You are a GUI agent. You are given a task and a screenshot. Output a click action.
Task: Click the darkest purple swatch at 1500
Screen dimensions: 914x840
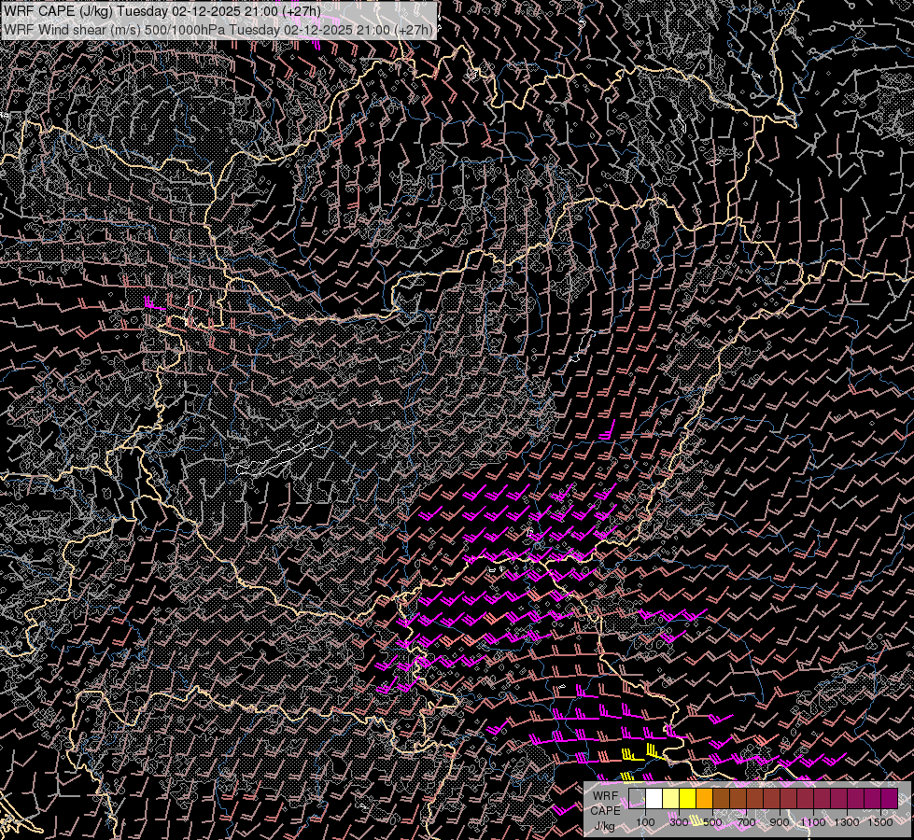pyautogui.click(x=890, y=799)
